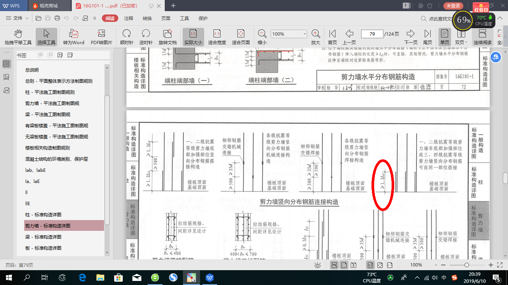Select bookmark 剪力墙 - 标准构造详图
The height and width of the screenshot is (285, 508).
click(x=64, y=226)
